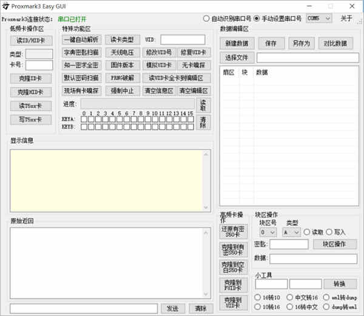The width and height of the screenshot is (364, 316).
Task: Click into the UID text field
Action: [183, 39]
